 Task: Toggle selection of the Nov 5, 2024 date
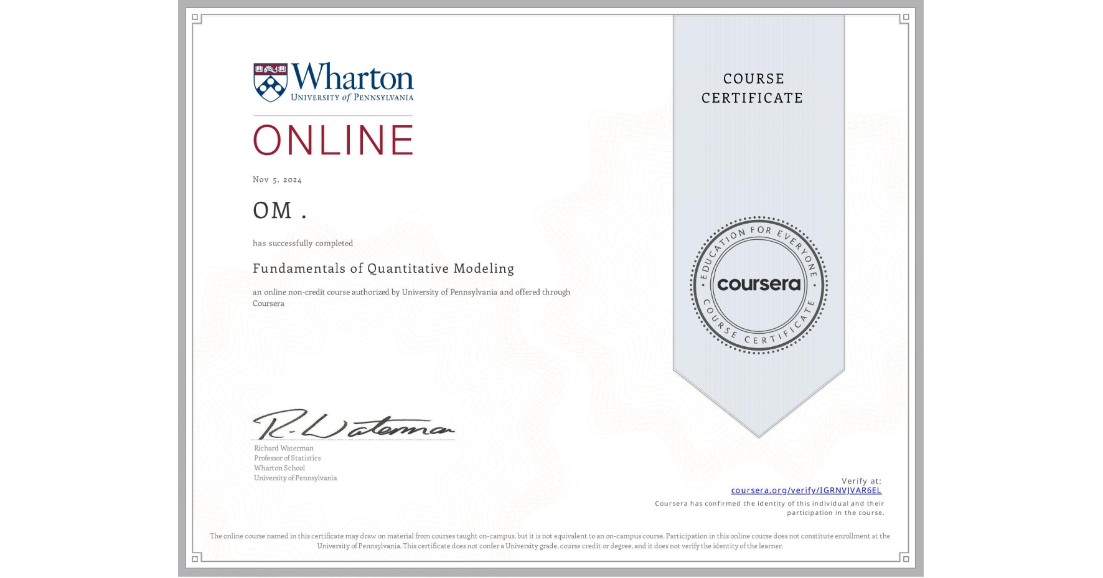(x=277, y=179)
